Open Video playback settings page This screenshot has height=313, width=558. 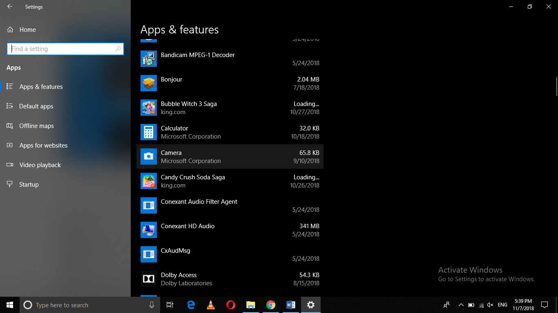pyautogui.click(x=65, y=165)
